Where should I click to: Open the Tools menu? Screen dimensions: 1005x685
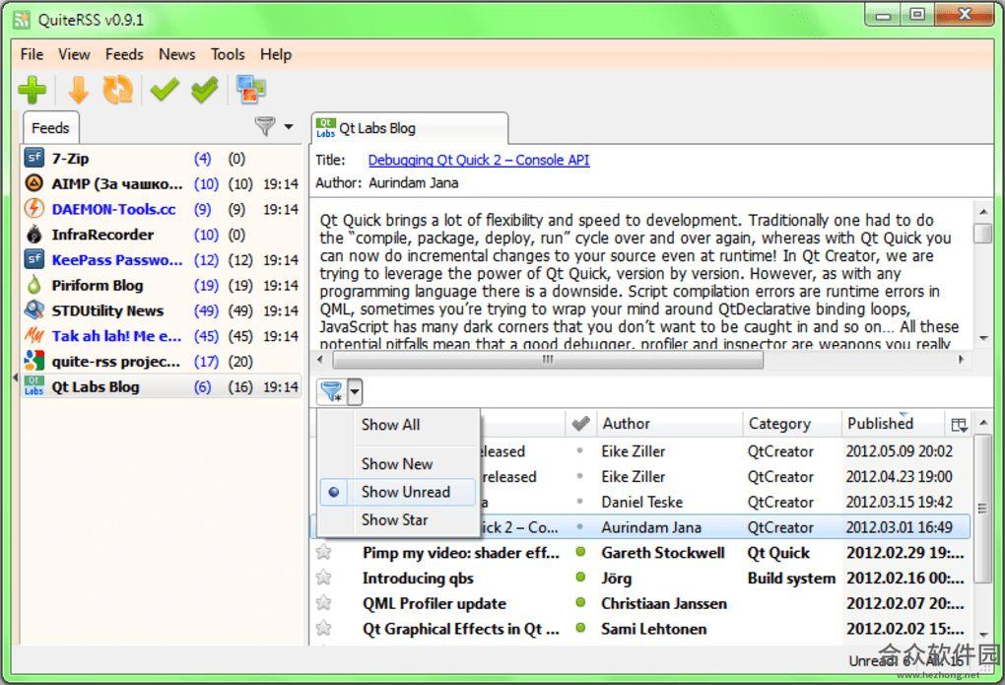[228, 54]
